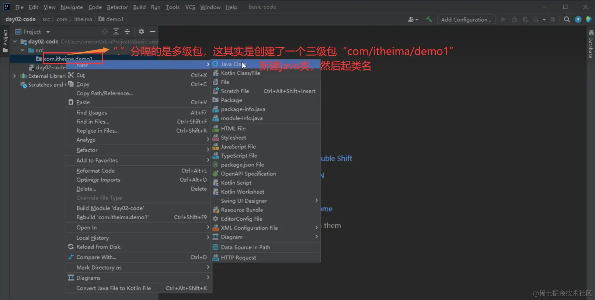The height and width of the screenshot is (300, 595).
Task: Click Cut in the context menu
Action: pyautogui.click(x=139, y=75)
